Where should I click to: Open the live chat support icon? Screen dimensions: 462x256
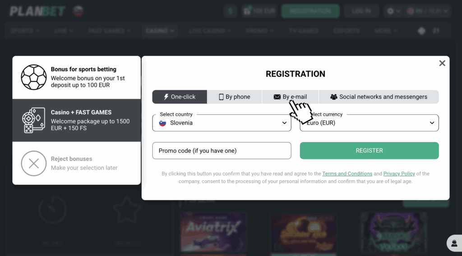(x=453, y=243)
